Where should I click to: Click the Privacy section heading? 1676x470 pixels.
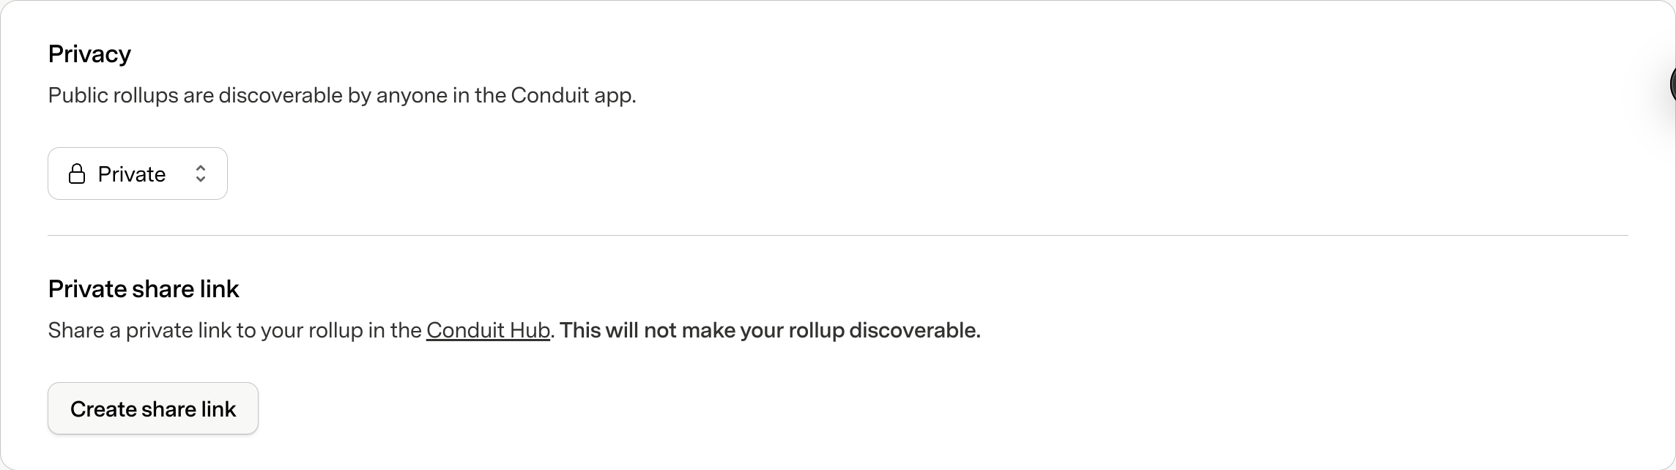pyautogui.click(x=89, y=54)
